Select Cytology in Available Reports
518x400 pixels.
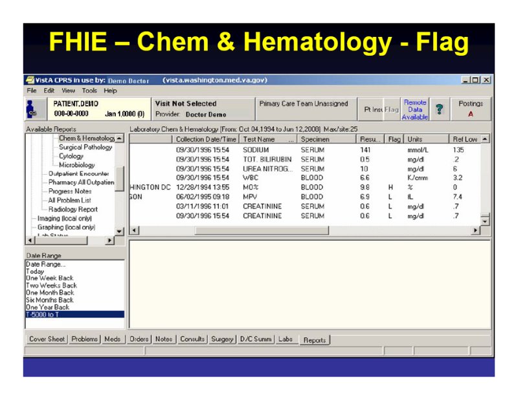click(x=71, y=156)
